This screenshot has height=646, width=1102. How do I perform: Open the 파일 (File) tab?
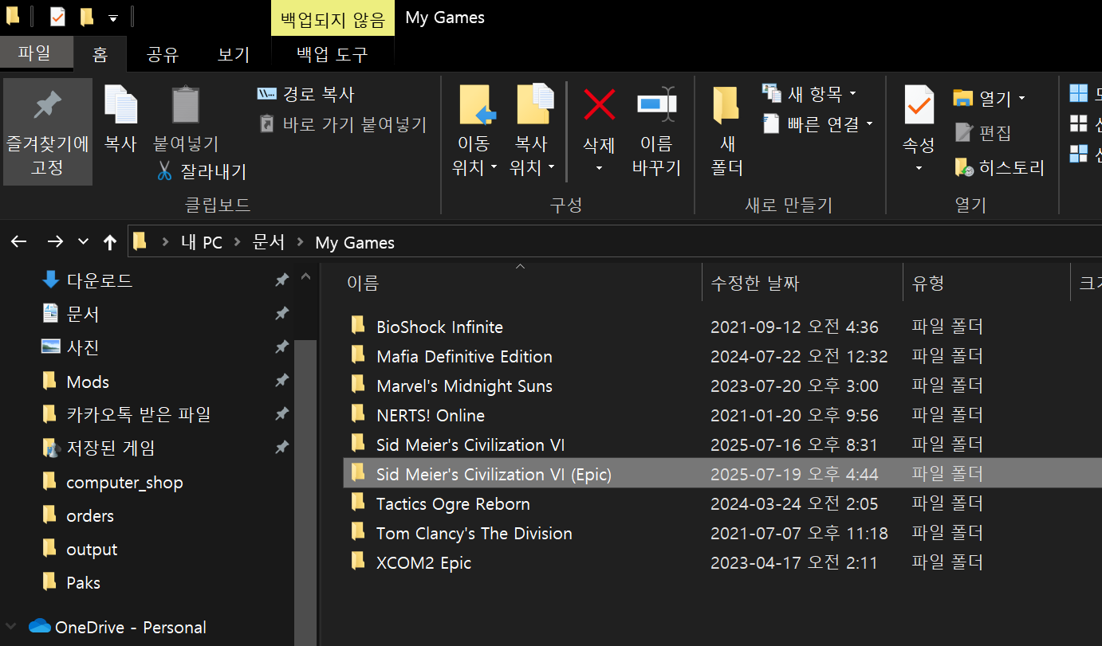[x=35, y=53]
